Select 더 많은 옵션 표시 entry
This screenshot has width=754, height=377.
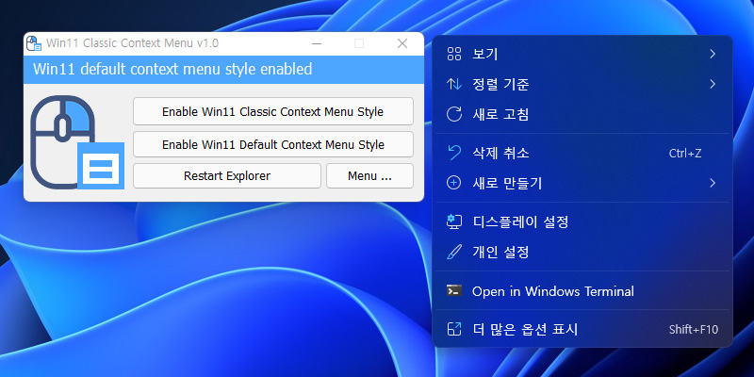pyautogui.click(x=582, y=329)
